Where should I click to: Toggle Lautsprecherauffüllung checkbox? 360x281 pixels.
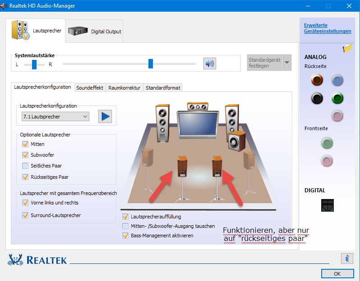[x=125, y=217]
